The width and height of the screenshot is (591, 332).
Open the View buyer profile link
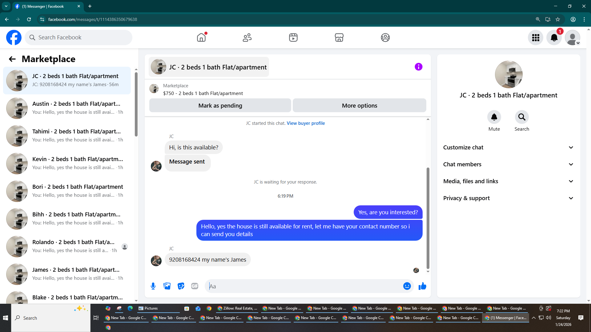point(306,123)
